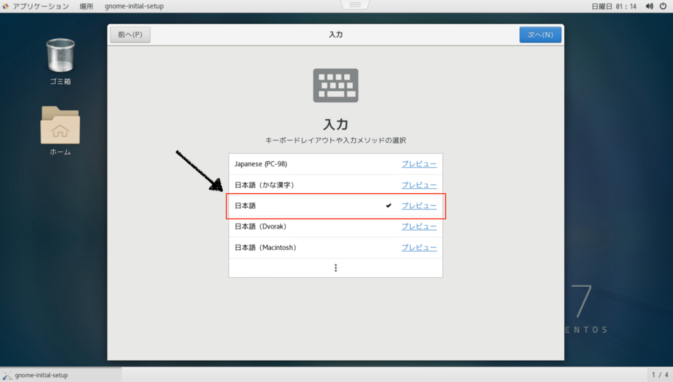Viewport: 673px width, 382px height.
Task: Open gnome-initial-setup app menu in top bar
Action: coord(134,6)
